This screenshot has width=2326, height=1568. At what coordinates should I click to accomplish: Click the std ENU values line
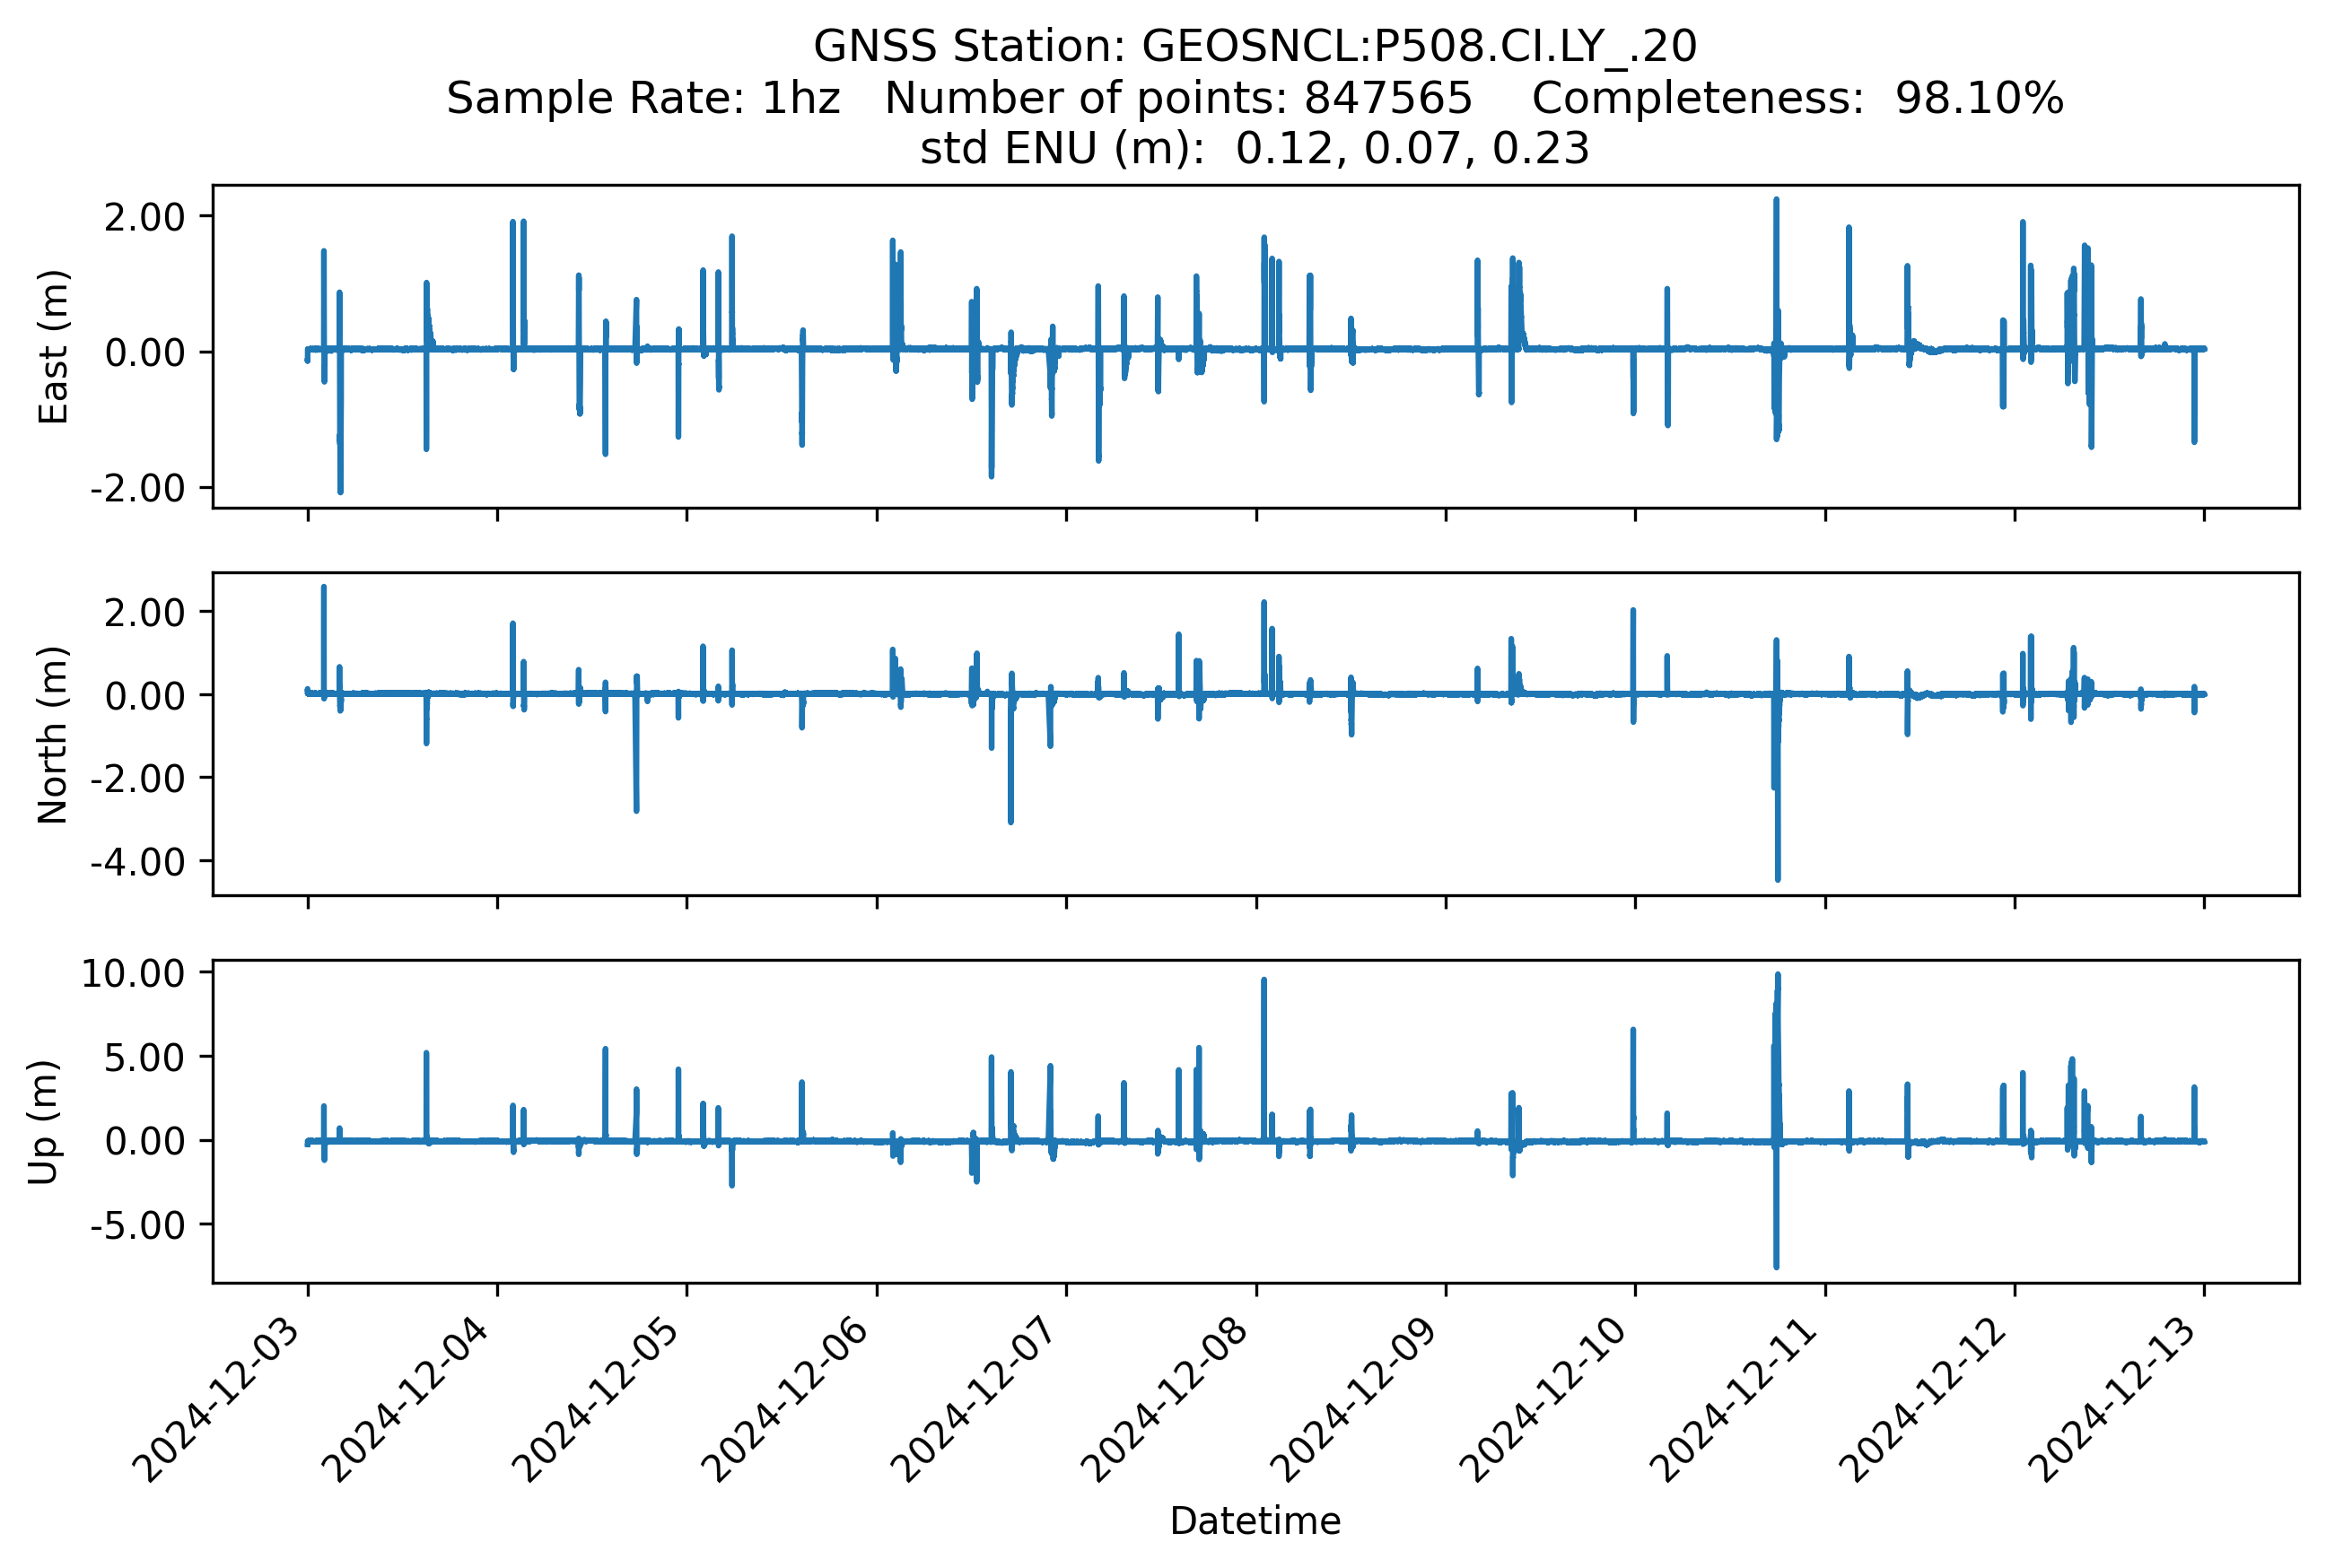coord(1255,148)
